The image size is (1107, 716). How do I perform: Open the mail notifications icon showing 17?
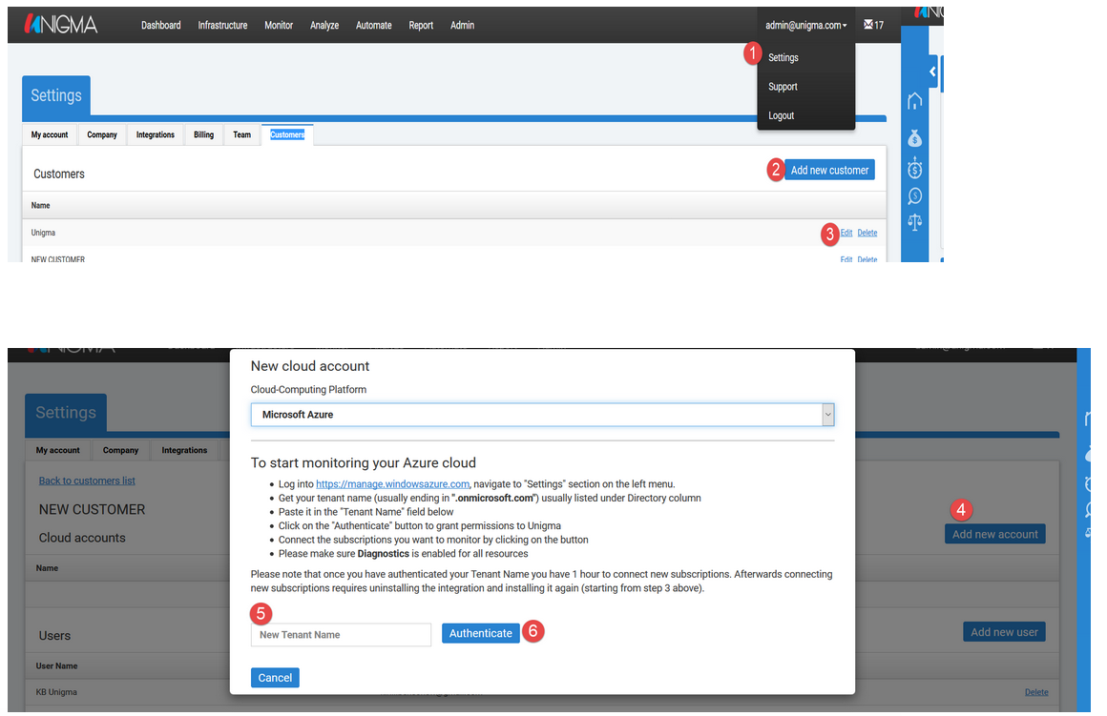[x=873, y=25]
